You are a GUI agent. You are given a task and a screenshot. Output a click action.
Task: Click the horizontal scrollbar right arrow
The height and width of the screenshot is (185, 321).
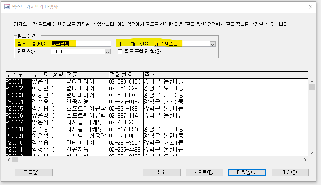(x=305, y=160)
